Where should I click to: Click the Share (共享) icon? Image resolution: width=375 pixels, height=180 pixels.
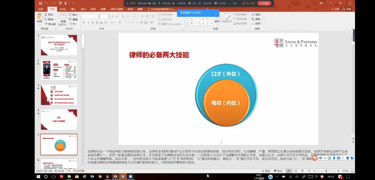click(x=346, y=9)
